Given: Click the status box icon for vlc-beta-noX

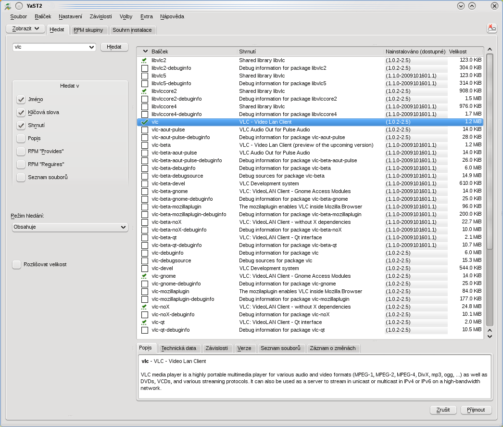Looking at the screenshot, I should tap(145, 222).
